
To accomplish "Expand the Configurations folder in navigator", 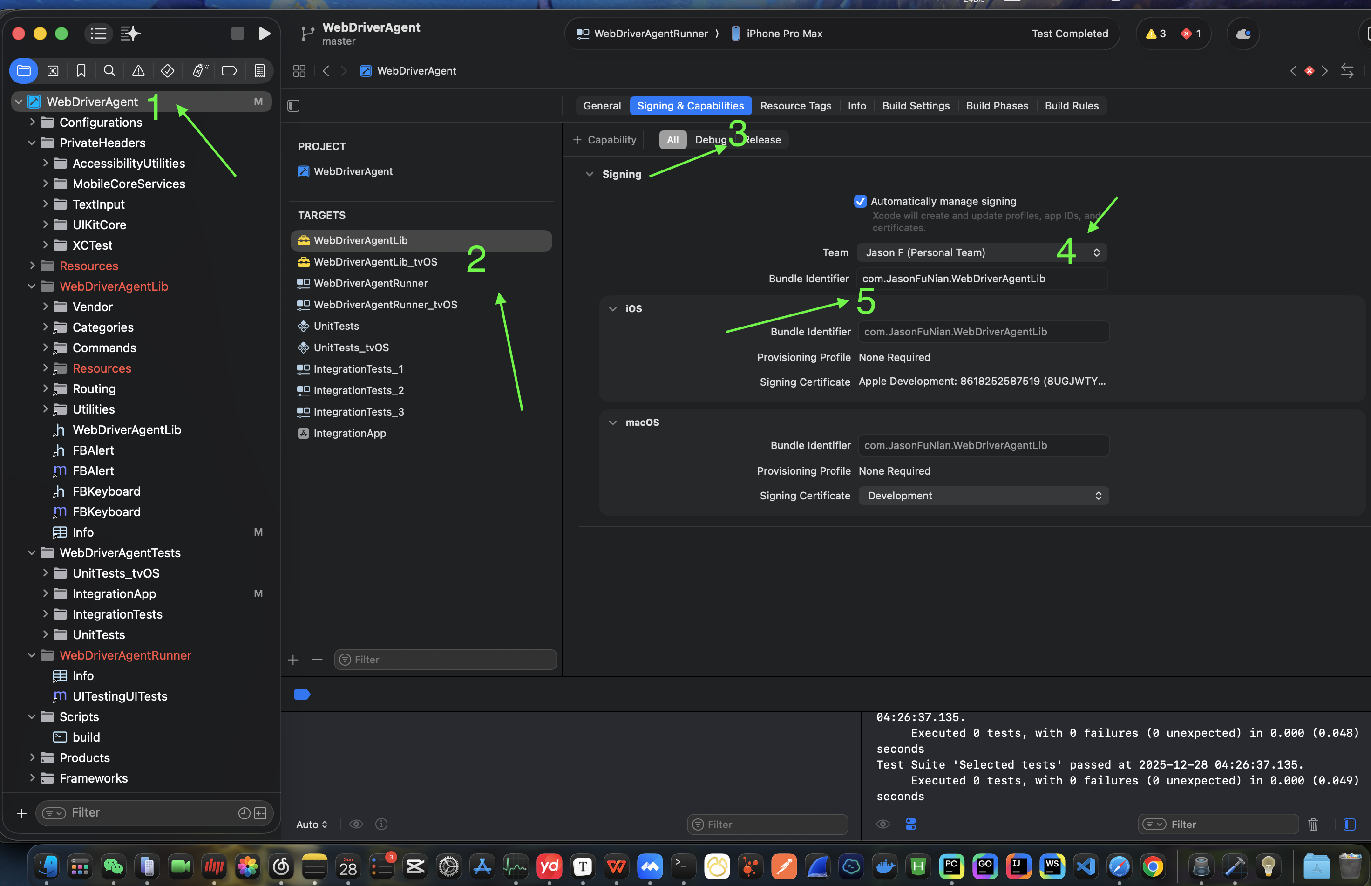I will click(x=32, y=122).
